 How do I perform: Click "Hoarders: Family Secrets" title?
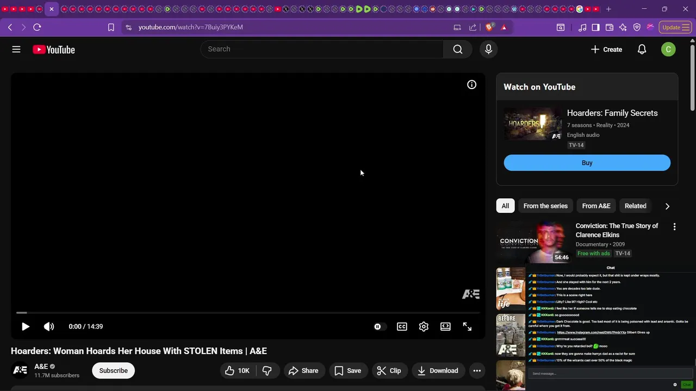click(x=612, y=113)
